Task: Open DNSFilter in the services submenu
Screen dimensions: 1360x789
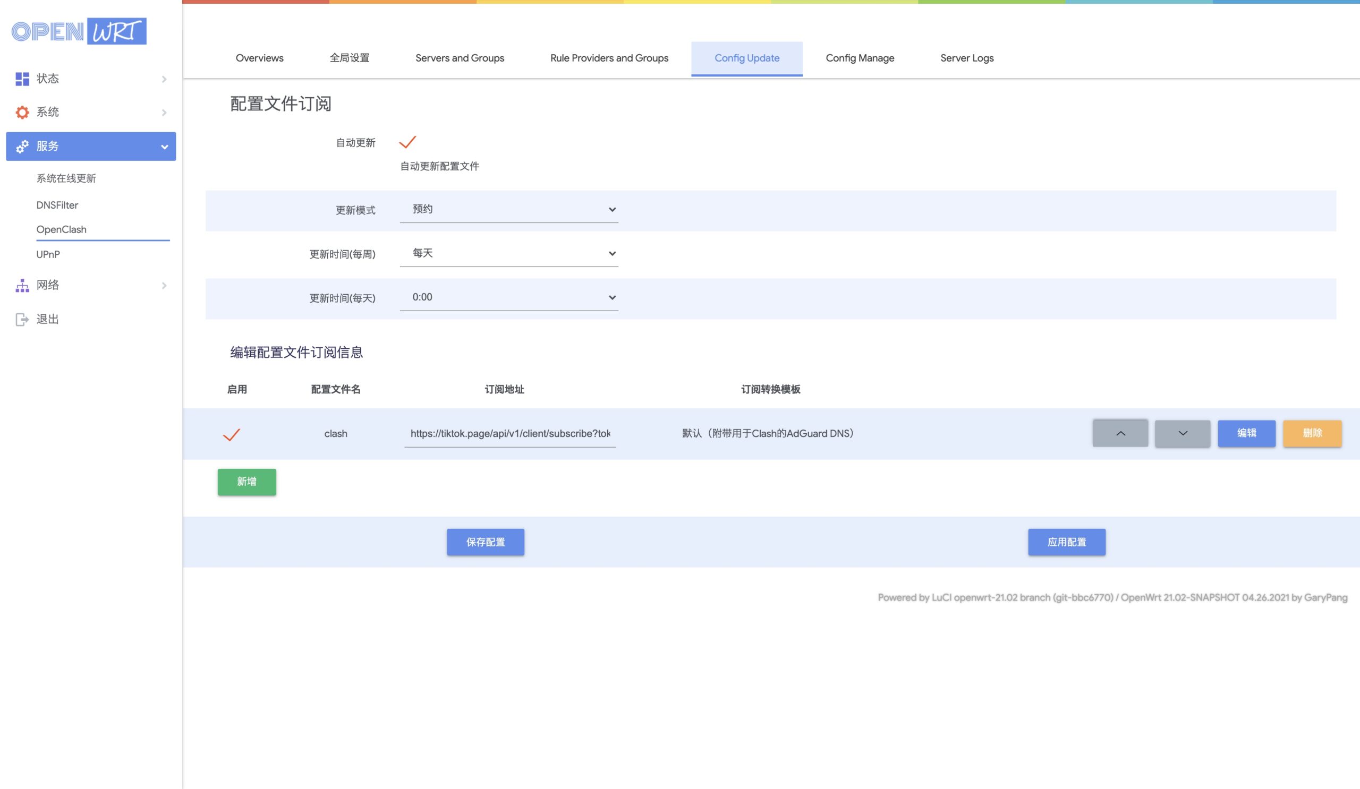Action: tap(57, 205)
